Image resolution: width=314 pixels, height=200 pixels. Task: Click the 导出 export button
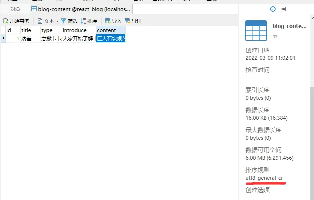133,21
